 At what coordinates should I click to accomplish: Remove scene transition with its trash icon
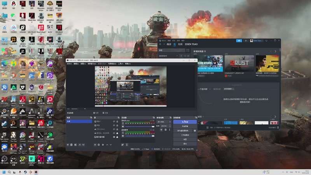(166, 130)
